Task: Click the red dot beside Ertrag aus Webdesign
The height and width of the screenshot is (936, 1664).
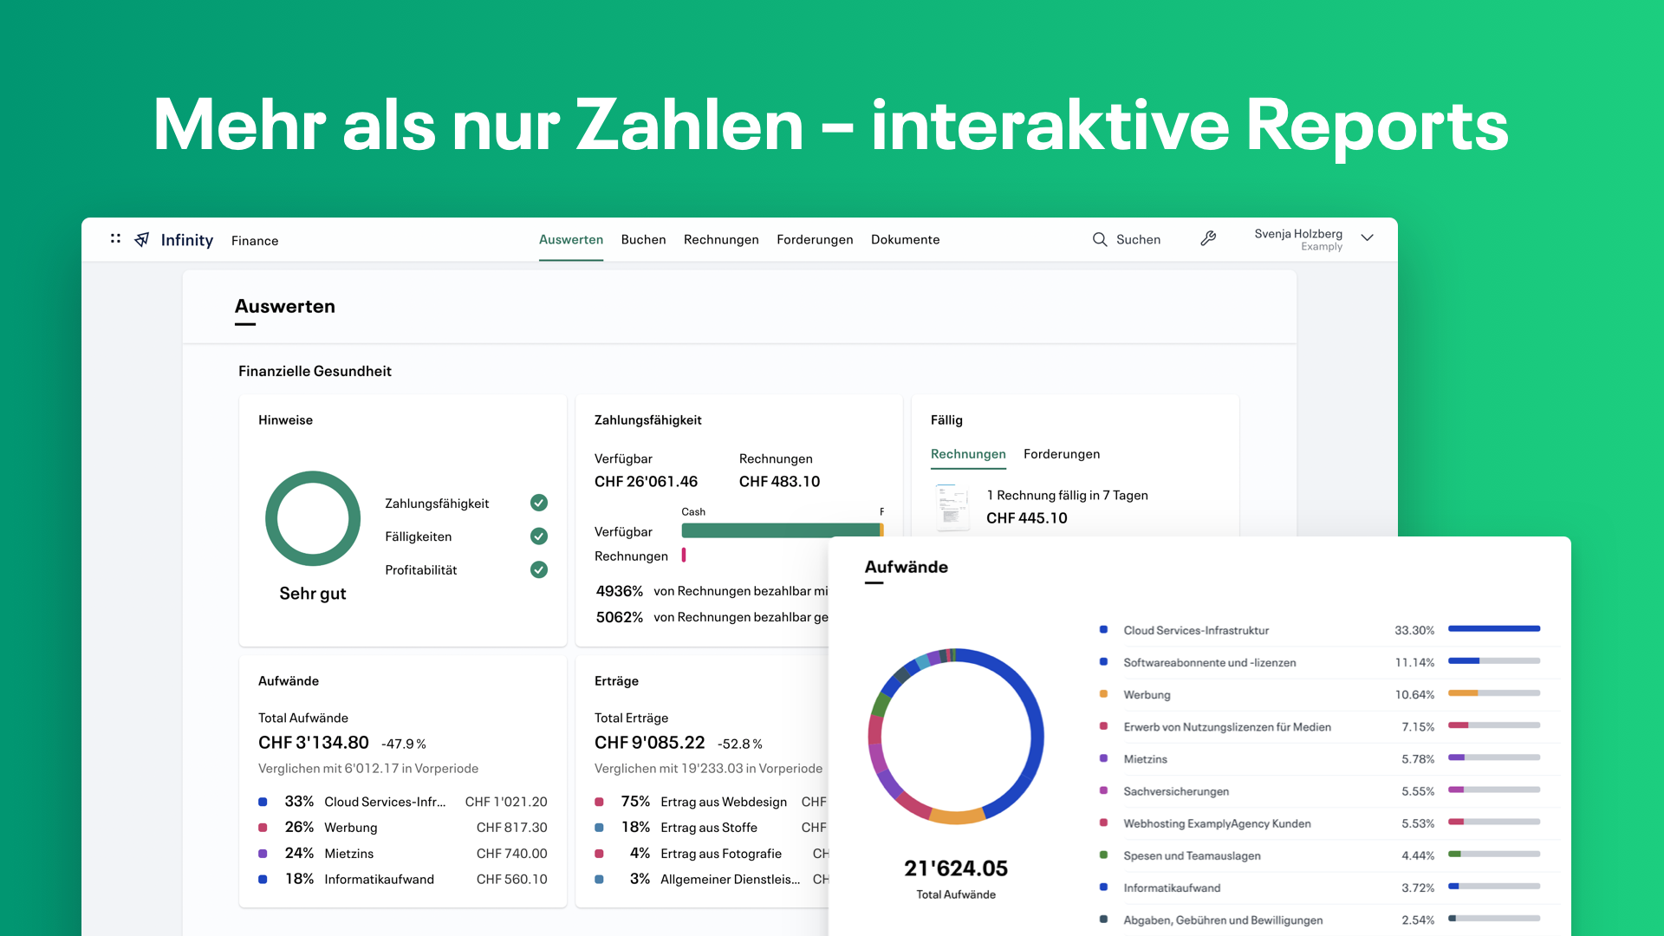Action: (600, 801)
